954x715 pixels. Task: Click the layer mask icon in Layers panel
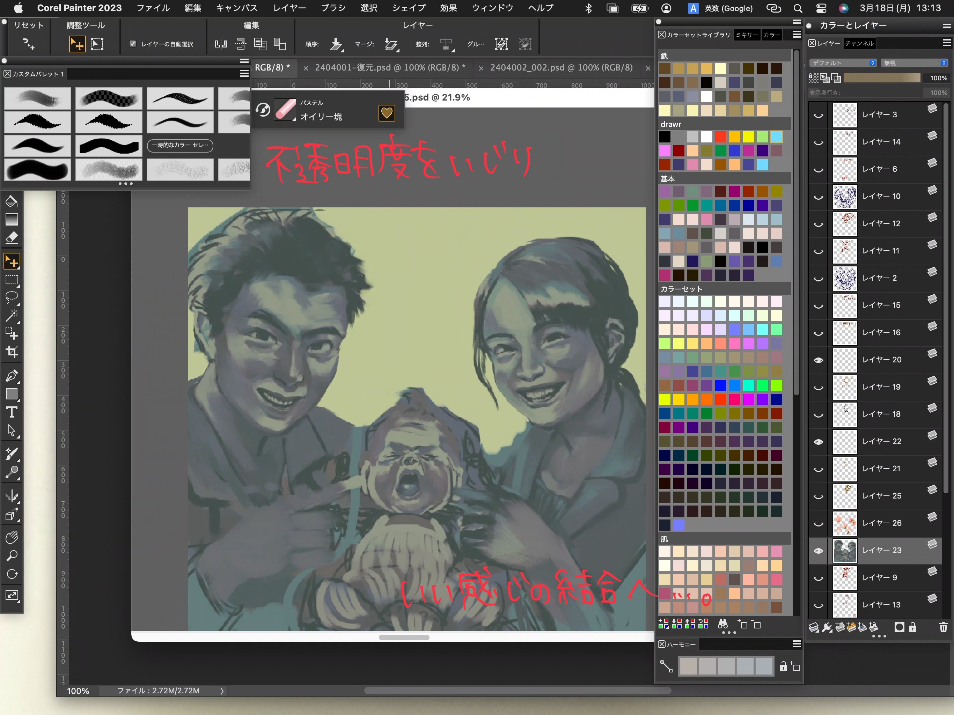pos(899,627)
